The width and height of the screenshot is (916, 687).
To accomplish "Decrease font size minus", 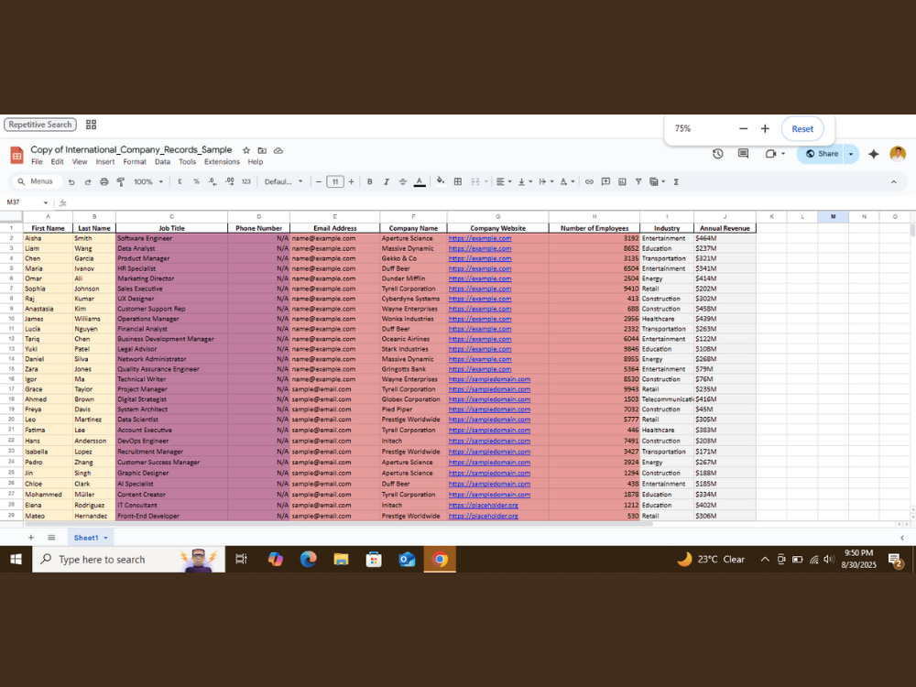I will point(319,181).
